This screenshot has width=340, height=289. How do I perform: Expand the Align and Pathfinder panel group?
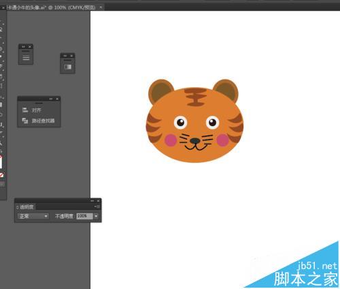point(51,99)
